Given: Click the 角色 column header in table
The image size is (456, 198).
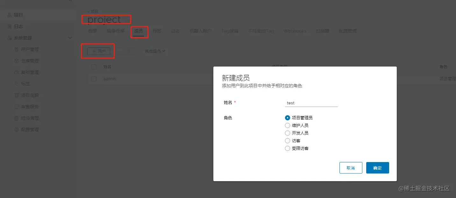Looking at the screenshot, I should [443, 67].
